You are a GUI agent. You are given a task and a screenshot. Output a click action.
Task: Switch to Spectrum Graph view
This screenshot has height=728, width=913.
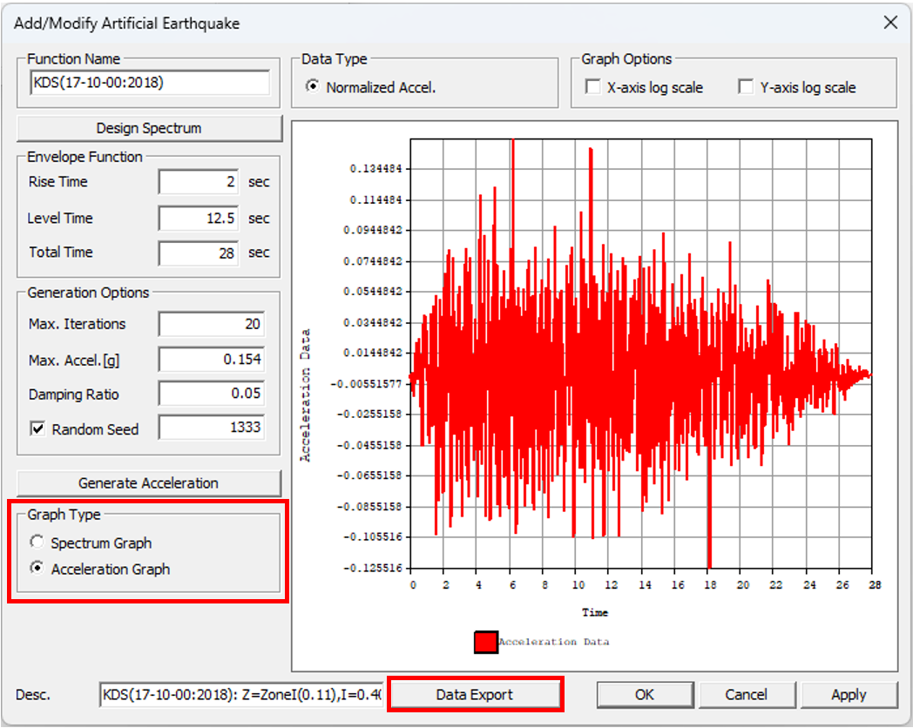coord(37,542)
